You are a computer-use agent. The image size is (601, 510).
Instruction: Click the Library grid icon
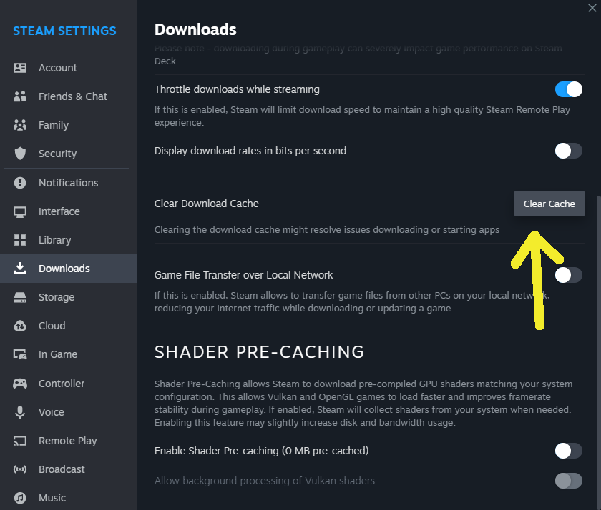(20, 240)
